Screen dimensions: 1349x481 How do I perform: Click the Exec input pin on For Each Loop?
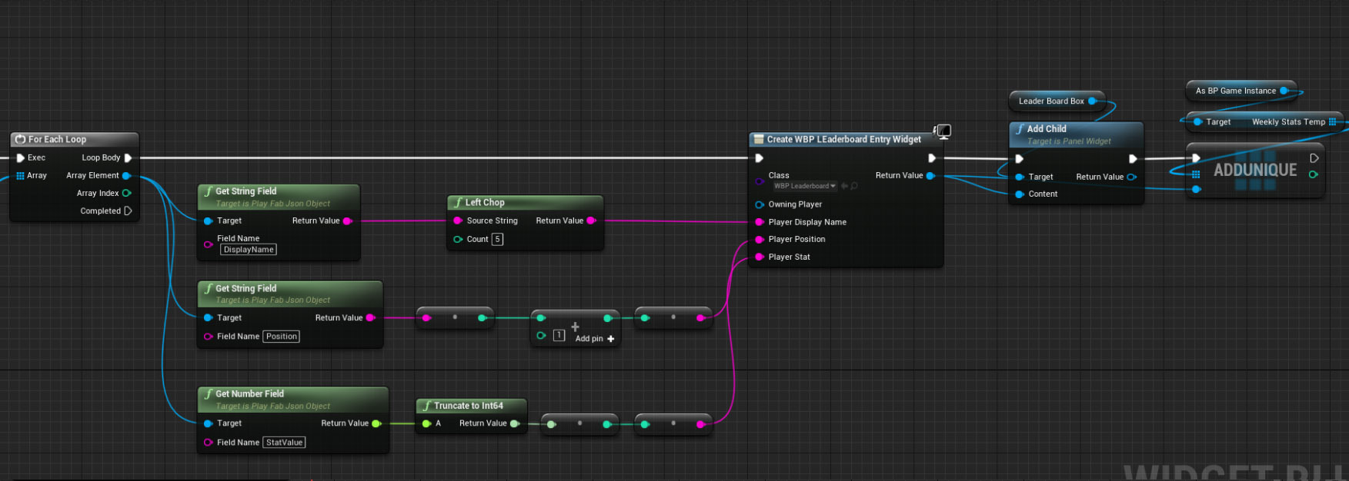[21, 158]
